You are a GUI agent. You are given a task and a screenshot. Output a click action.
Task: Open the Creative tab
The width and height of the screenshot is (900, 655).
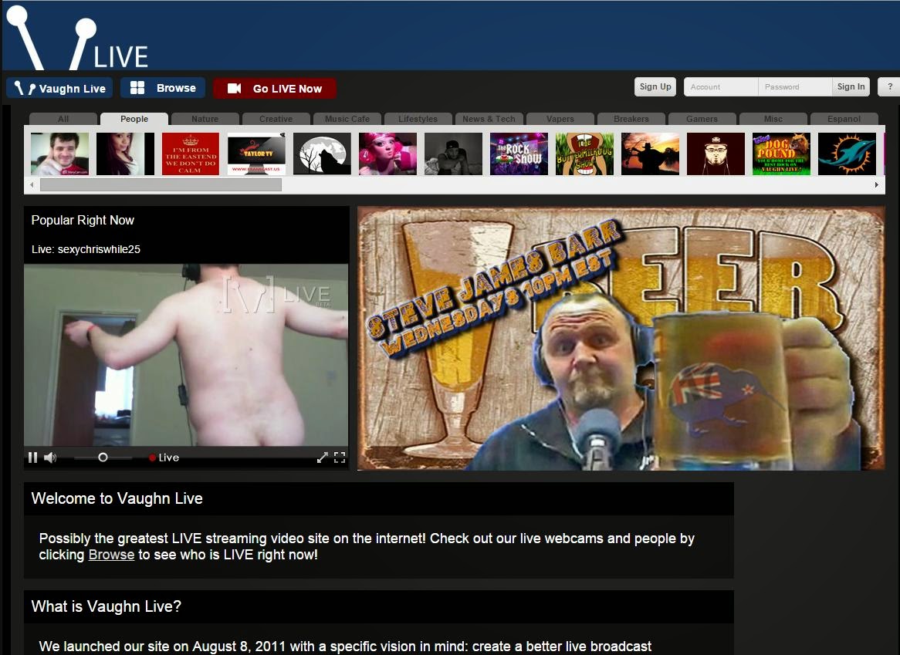276,119
